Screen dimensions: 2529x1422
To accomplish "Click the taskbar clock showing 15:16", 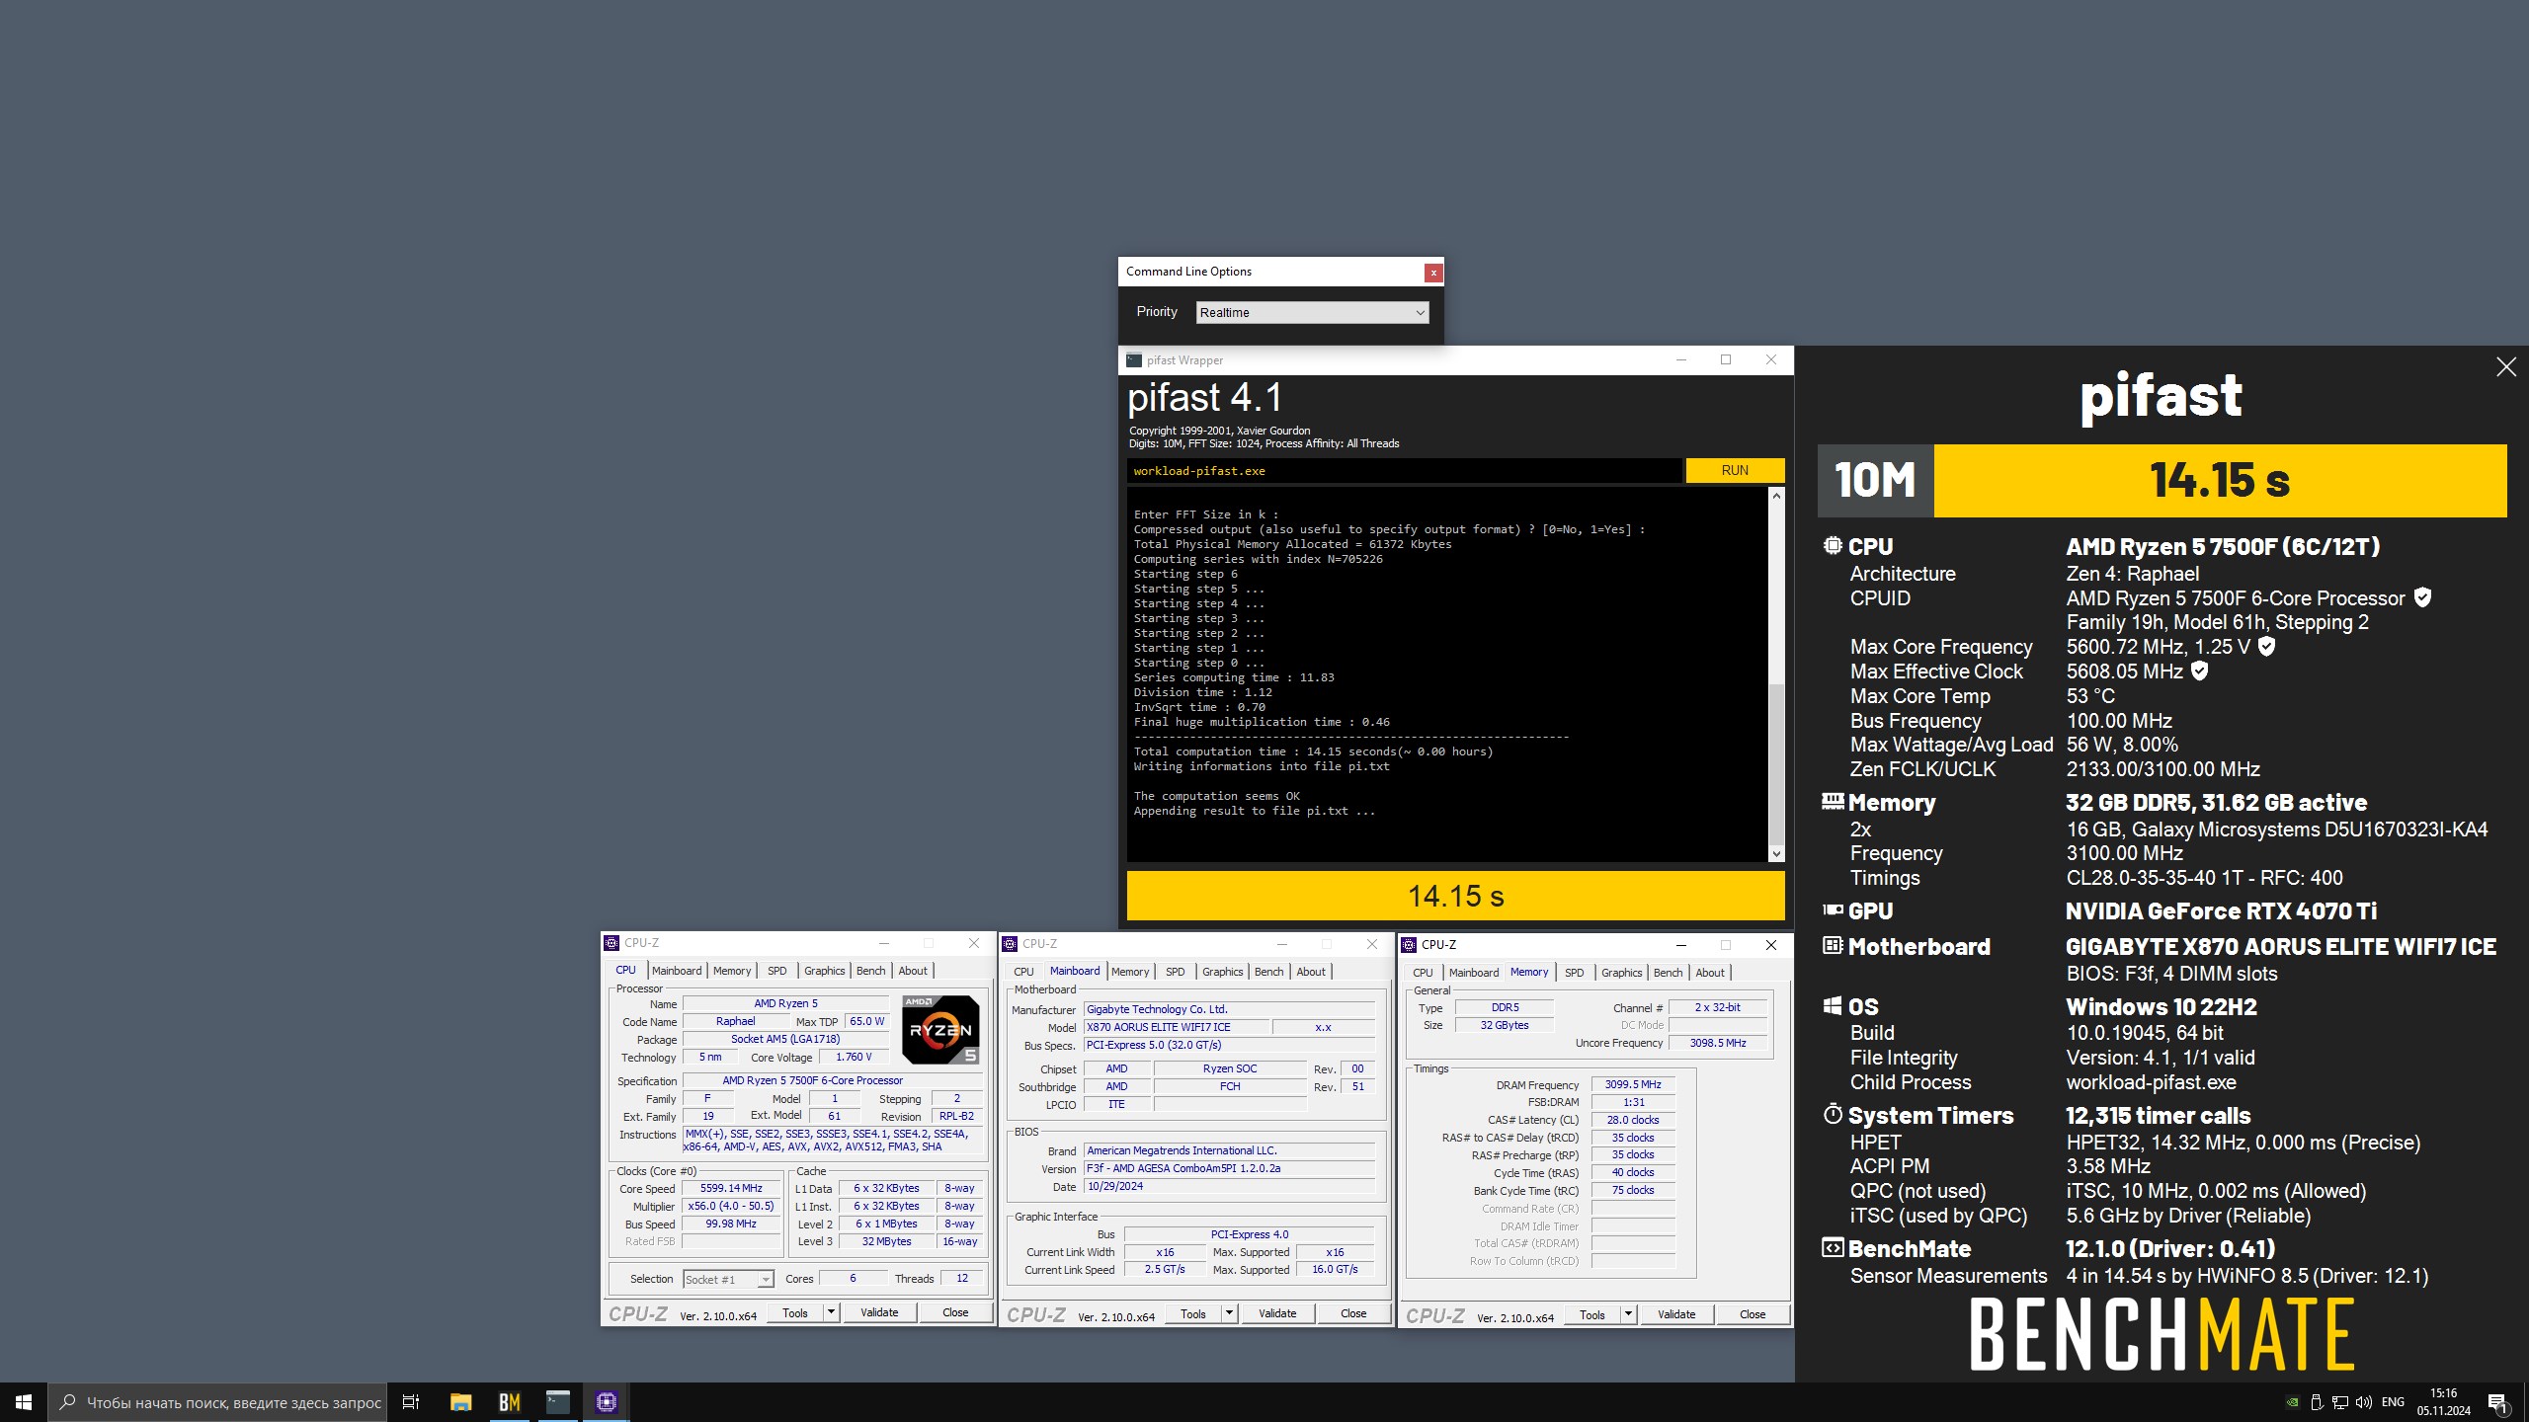I will tap(2443, 1402).
